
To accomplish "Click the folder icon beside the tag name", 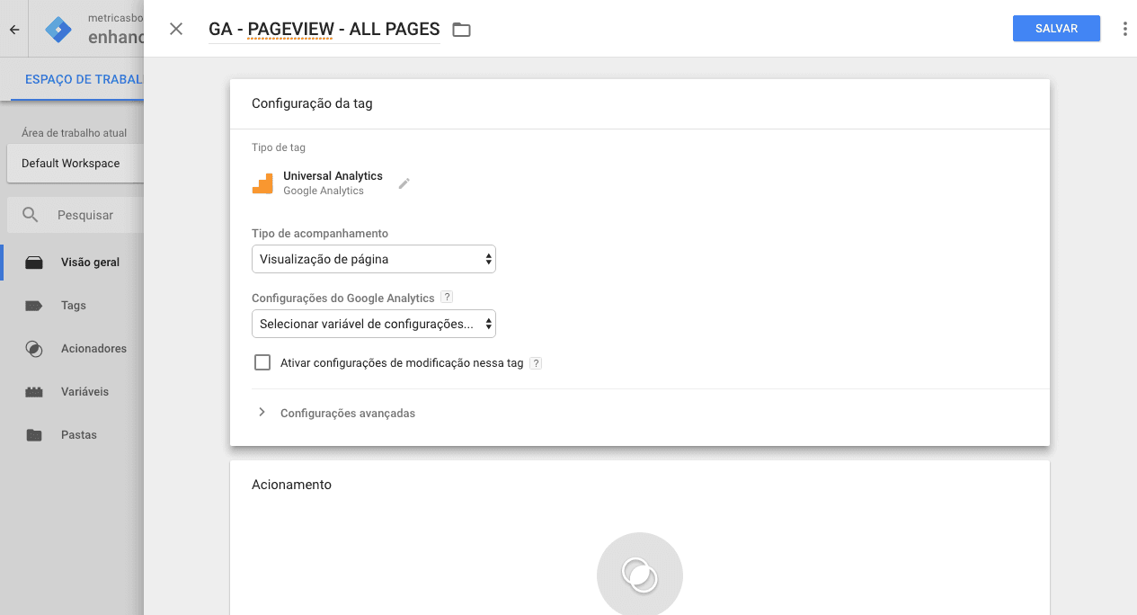I will [x=461, y=29].
